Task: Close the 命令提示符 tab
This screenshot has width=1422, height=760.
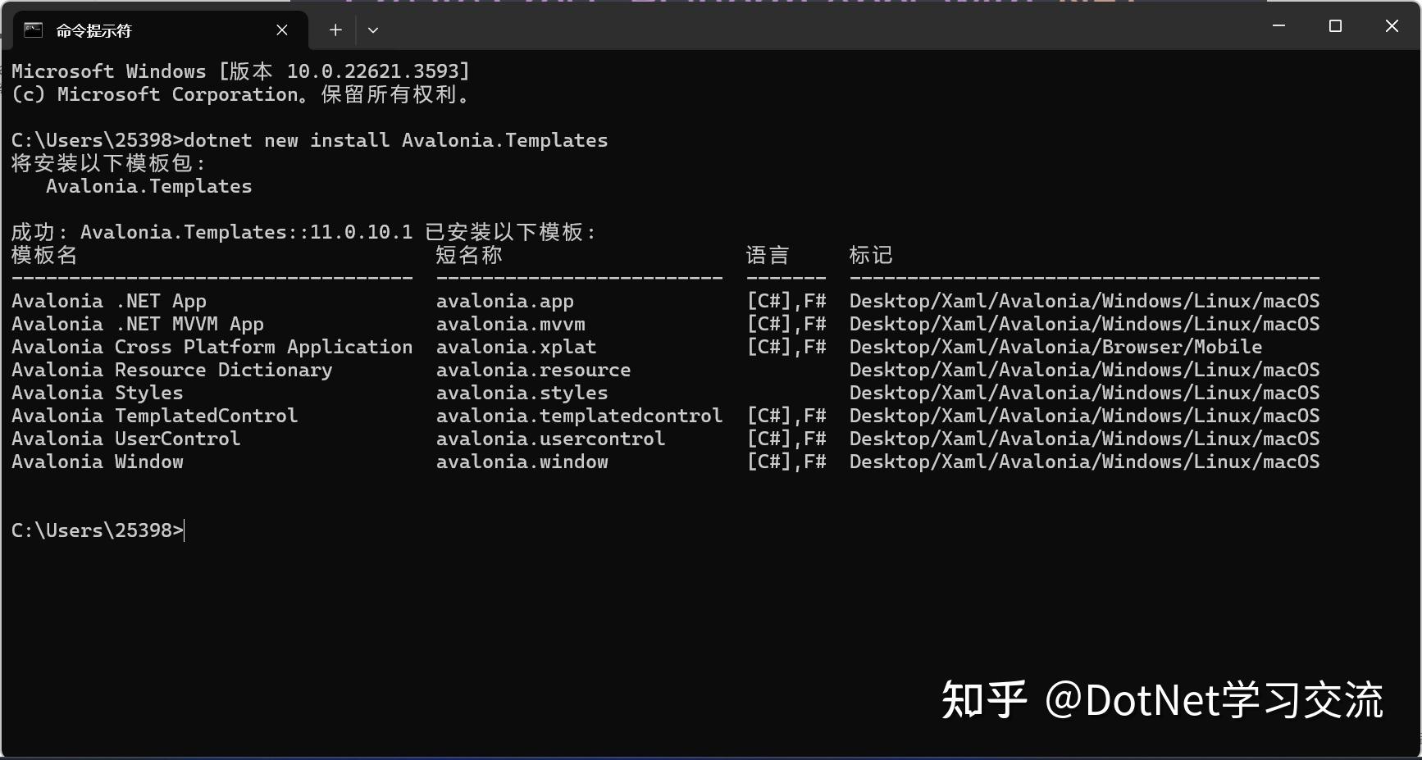Action: [x=281, y=30]
